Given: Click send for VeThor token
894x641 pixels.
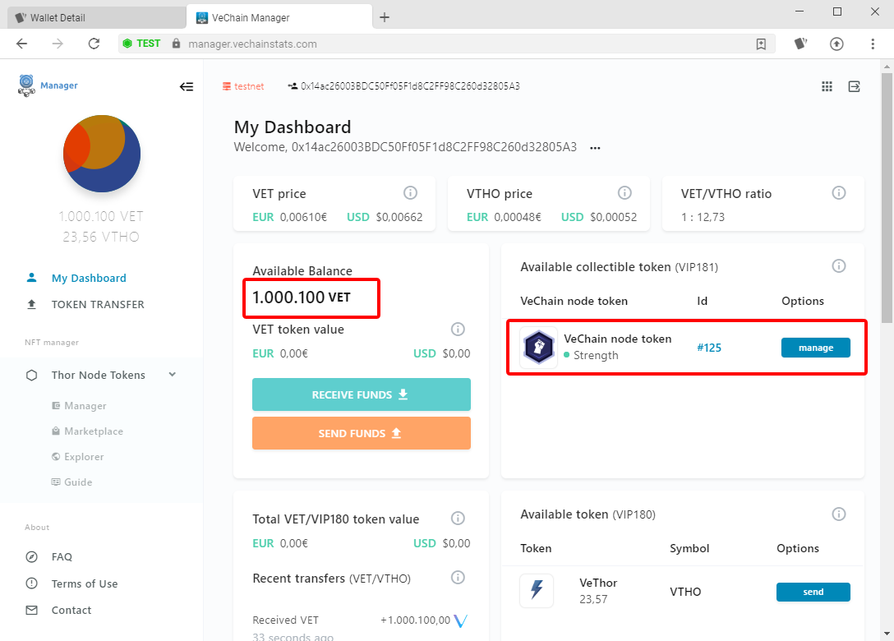Looking at the screenshot, I should [813, 592].
